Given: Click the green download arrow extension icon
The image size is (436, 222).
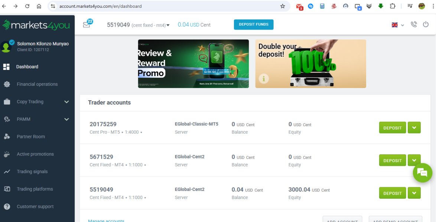Looking at the screenshot, I should click(381, 6).
